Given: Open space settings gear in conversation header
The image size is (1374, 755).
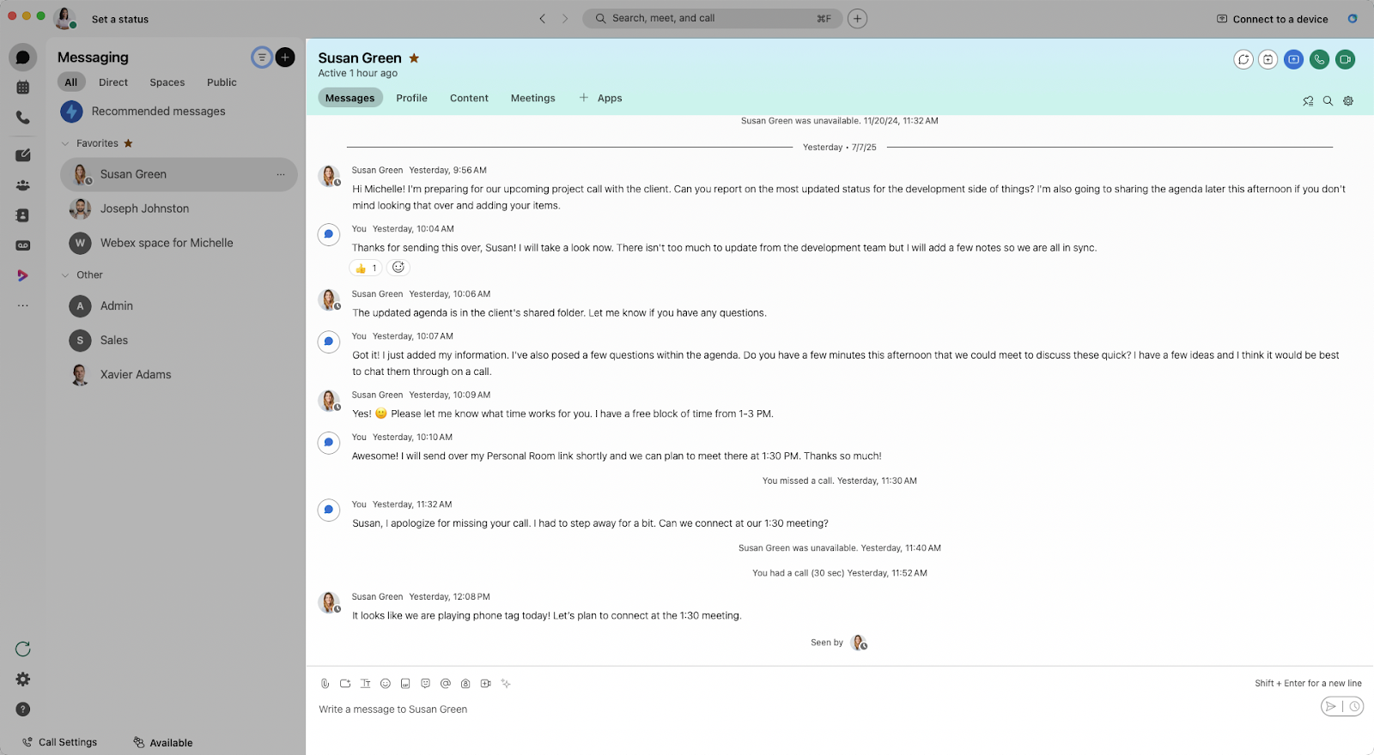Looking at the screenshot, I should pyautogui.click(x=1348, y=101).
